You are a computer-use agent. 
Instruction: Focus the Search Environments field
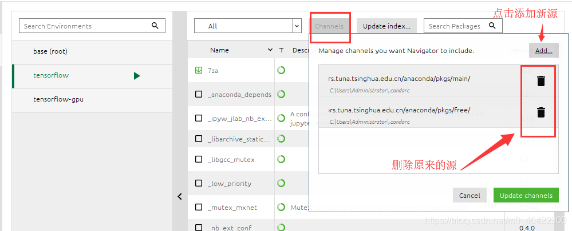[92, 26]
